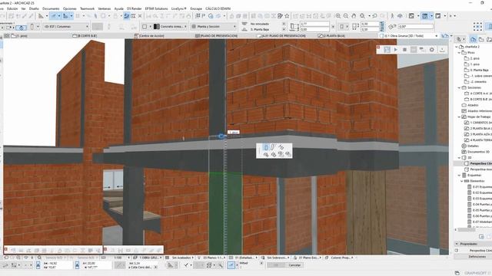
Task: Open the Enscape menu
Action: click(196, 8)
